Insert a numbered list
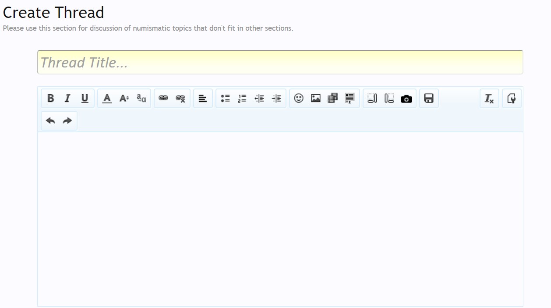This screenshot has height=308, width=551. pos(242,99)
